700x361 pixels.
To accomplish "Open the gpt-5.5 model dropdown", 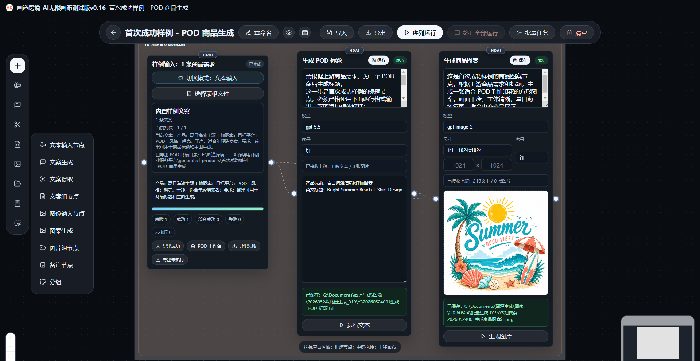I will click(x=354, y=127).
